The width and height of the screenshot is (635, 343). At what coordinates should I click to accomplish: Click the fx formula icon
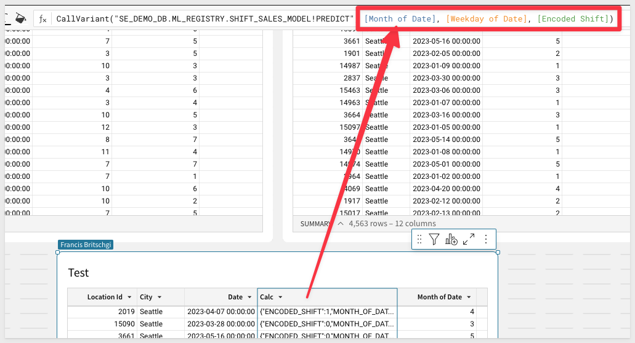[x=42, y=19]
